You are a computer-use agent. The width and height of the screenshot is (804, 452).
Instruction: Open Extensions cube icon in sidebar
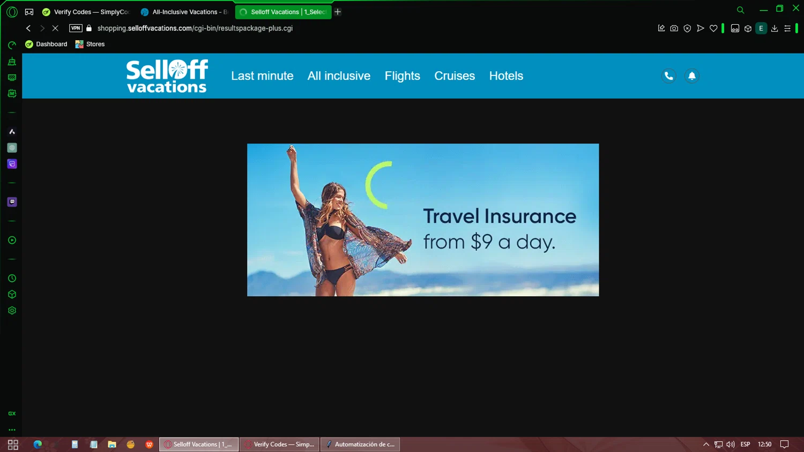12,295
